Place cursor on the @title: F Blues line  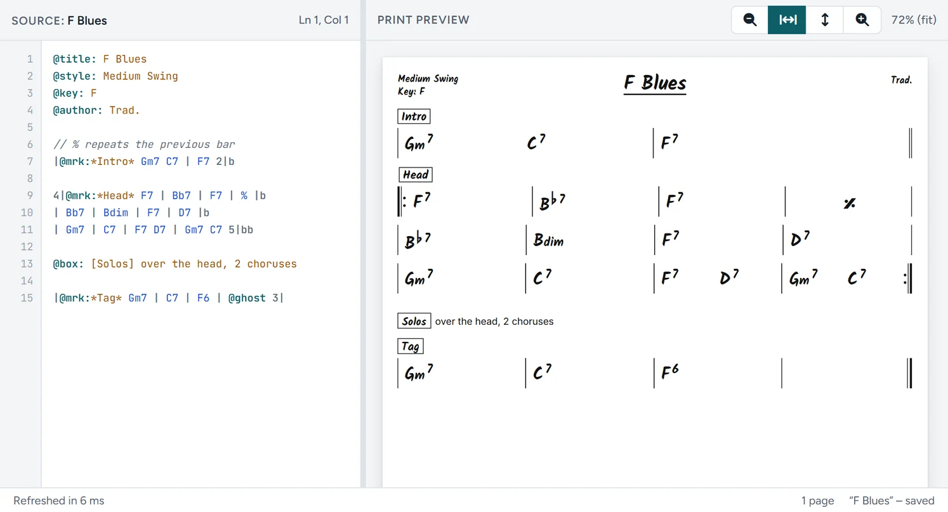coord(100,59)
